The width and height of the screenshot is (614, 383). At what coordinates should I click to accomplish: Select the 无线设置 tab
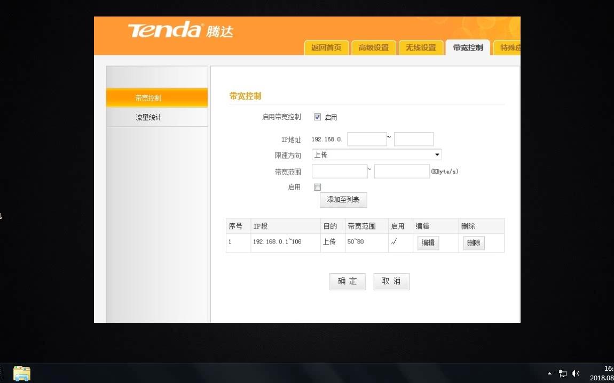421,47
